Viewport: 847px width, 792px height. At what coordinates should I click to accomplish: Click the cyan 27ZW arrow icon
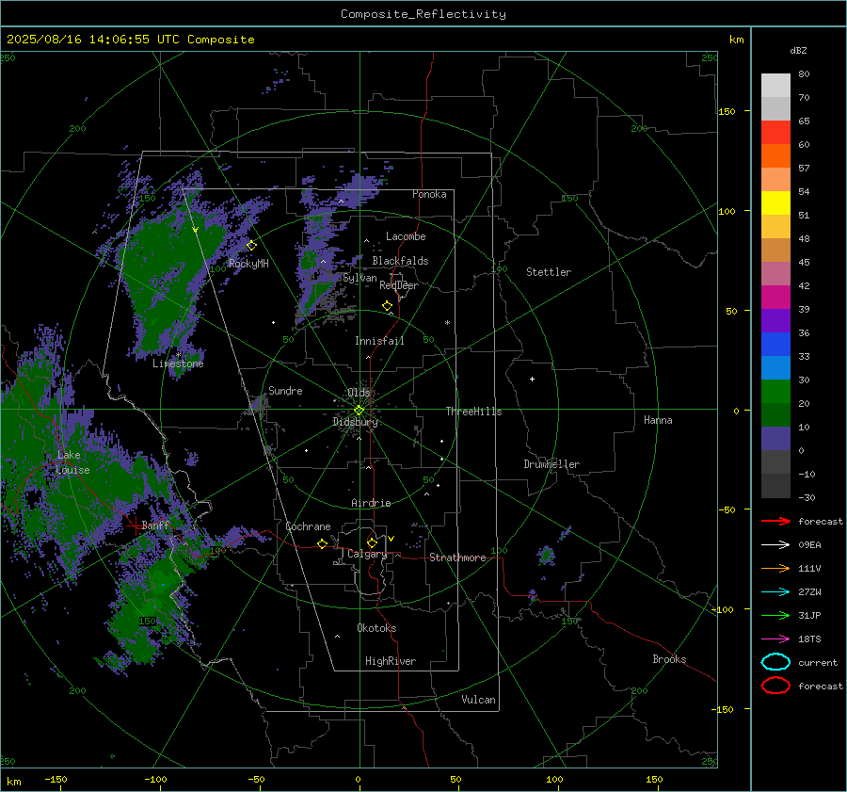click(x=775, y=592)
